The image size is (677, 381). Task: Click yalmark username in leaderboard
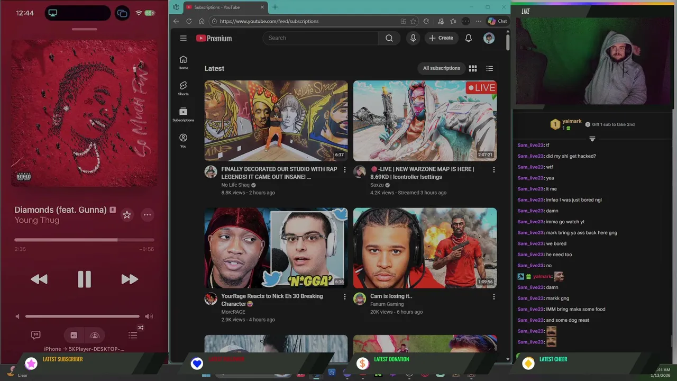tap(572, 121)
